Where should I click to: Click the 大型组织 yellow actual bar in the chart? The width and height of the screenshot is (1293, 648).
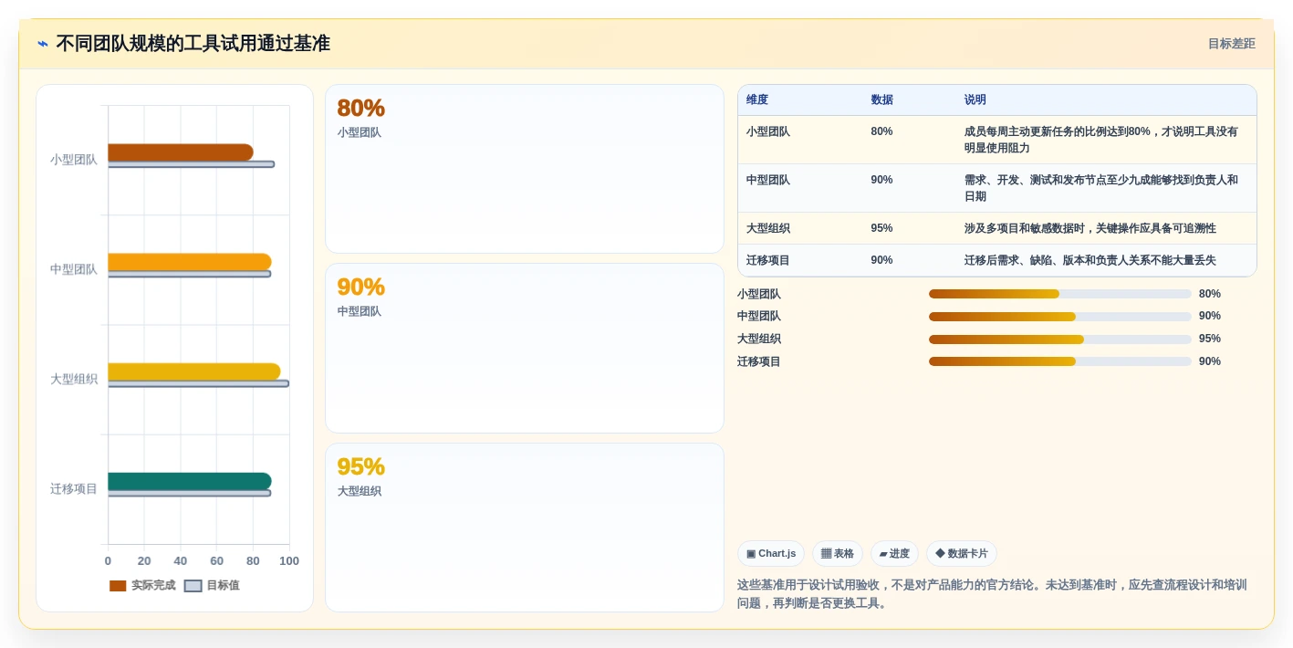click(194, 371)
